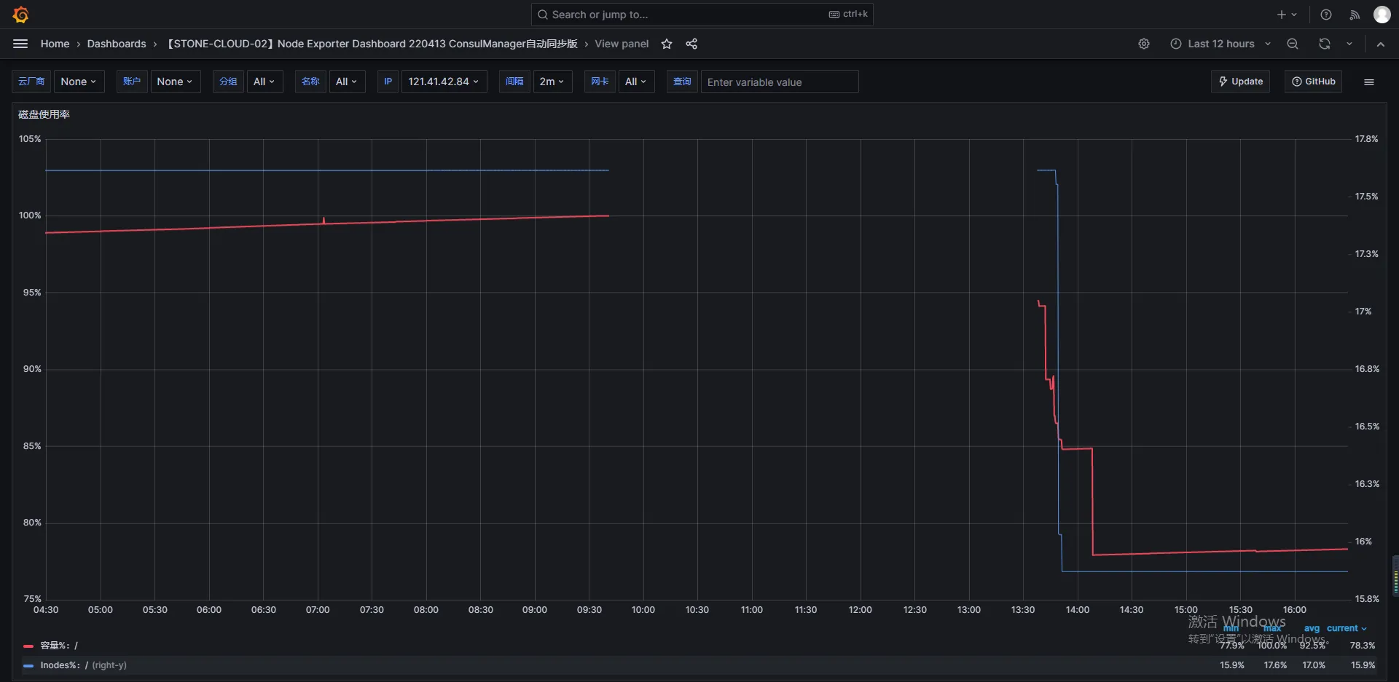Zoom out the time range
Viewport: 1399px width, 682px height.
coord(1293,44)
